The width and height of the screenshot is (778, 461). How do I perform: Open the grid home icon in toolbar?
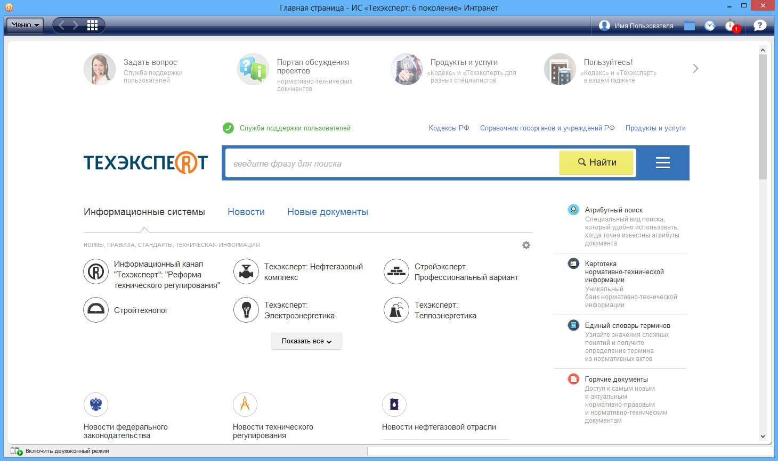pyautogui.click(x=92, y=25)
